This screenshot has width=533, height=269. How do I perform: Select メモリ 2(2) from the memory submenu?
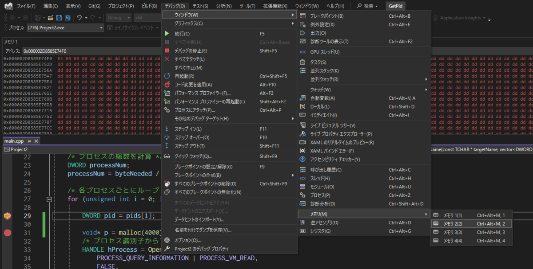click(453, 224)
